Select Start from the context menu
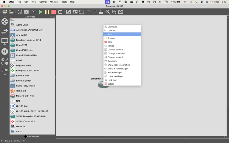Viewport: 229px width, 143px height. tap(110, 34)
